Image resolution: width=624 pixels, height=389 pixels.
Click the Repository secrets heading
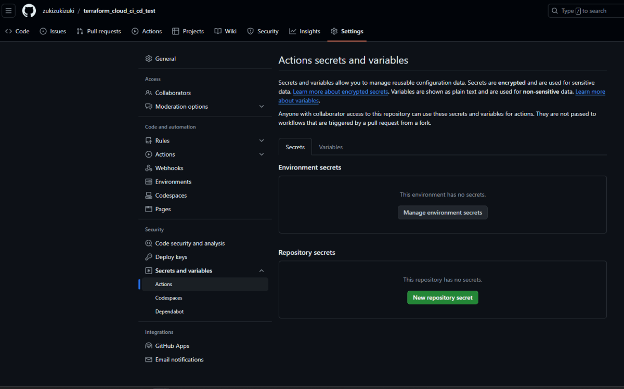click(307, 252)
